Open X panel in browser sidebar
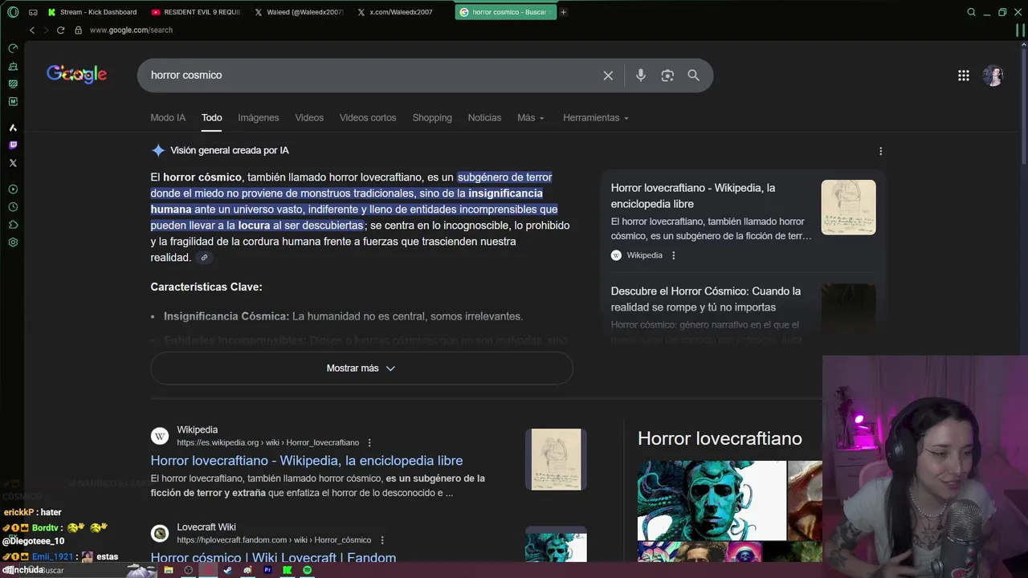The width and height of the screenshot is (1028, 578). point(13,163)
